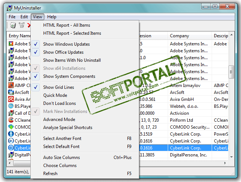The image size is (241, 182).
Task: Choose Refresh from View menu
Action: pyautogui.click(x=85, y=174)
